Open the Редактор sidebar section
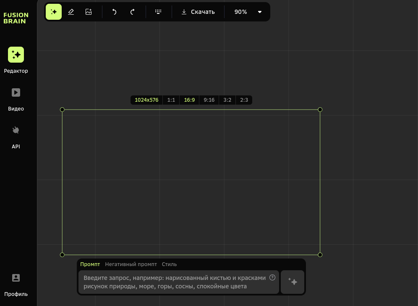The width and height of the screenshot is (418, 306). point(16,61)
